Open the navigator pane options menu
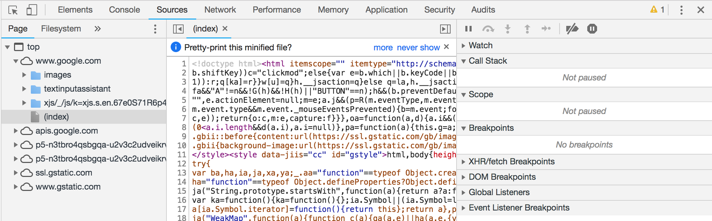Screen dimensions: 712x221 [x=155, y=29]
